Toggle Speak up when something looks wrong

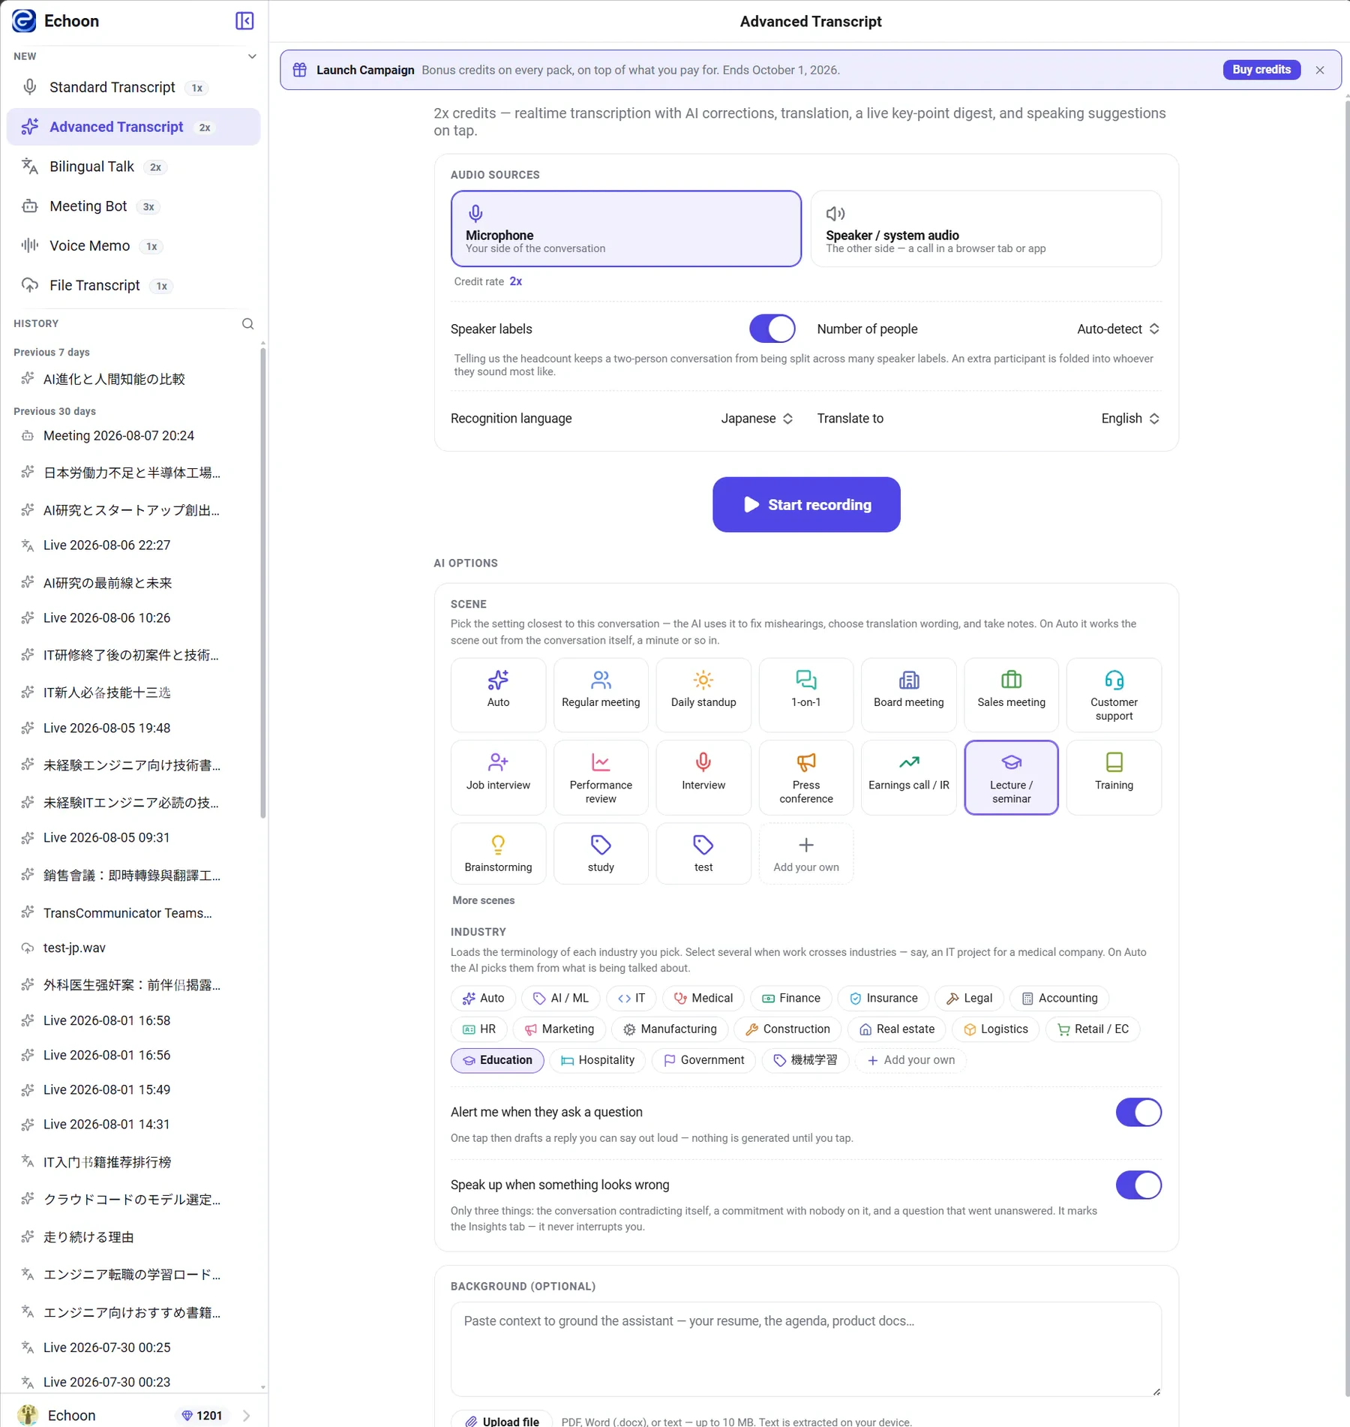point(1138,1185)
